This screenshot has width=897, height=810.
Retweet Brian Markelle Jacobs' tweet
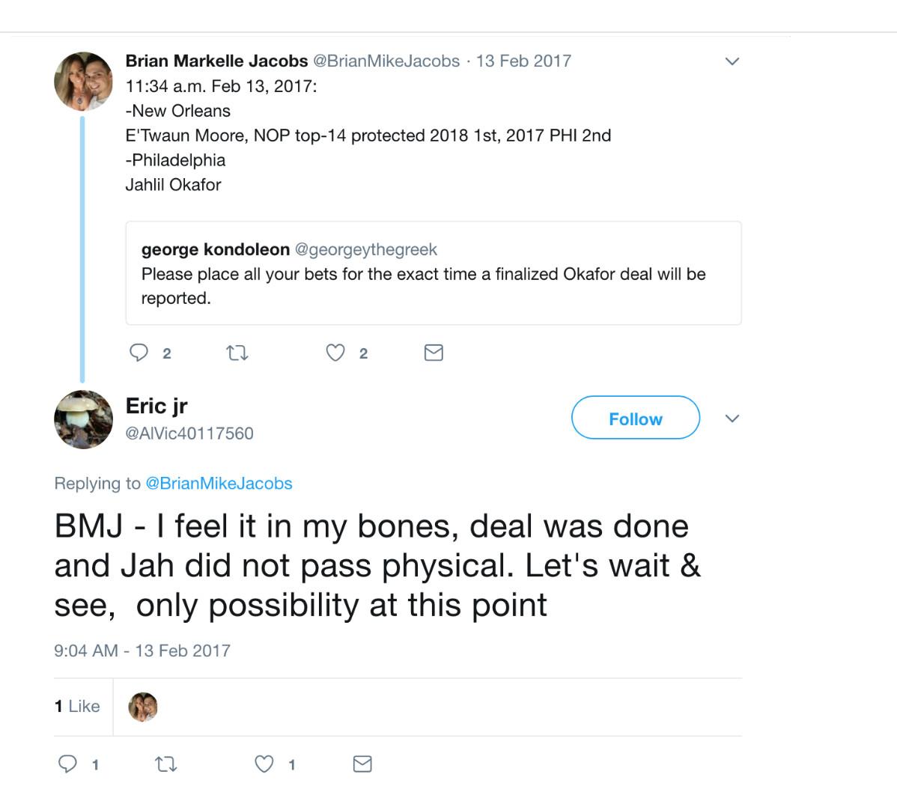click(x=237, y=353)
